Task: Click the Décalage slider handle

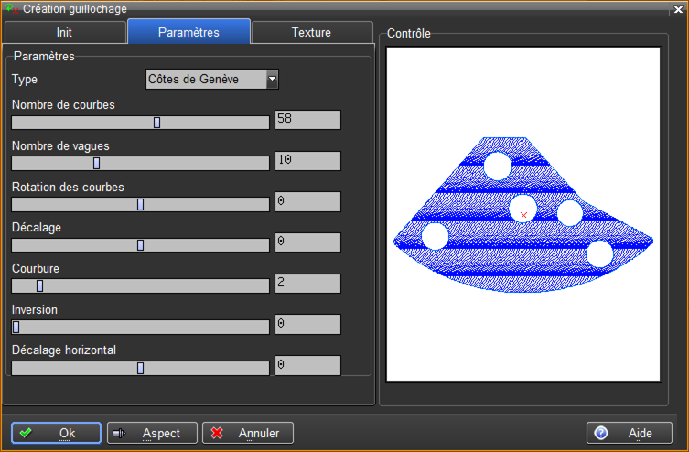Action: [141, 245]
